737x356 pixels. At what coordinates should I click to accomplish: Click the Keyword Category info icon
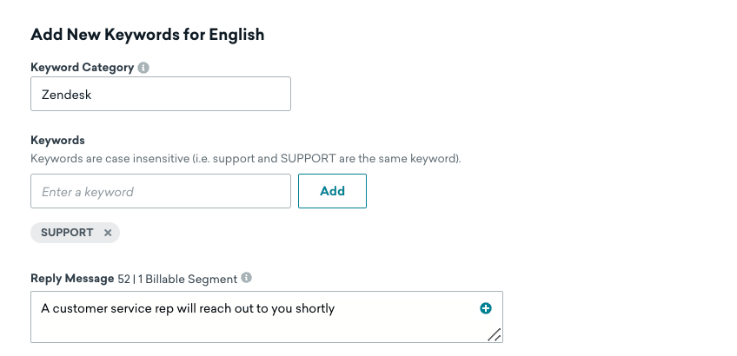[x=143, y=68]
